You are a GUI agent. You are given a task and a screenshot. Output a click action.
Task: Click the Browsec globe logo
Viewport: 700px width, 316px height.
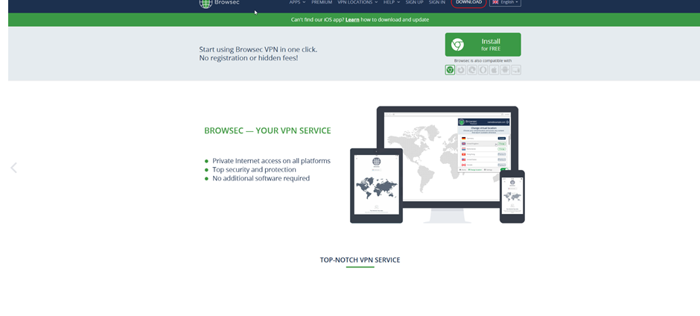pos(206,3)
